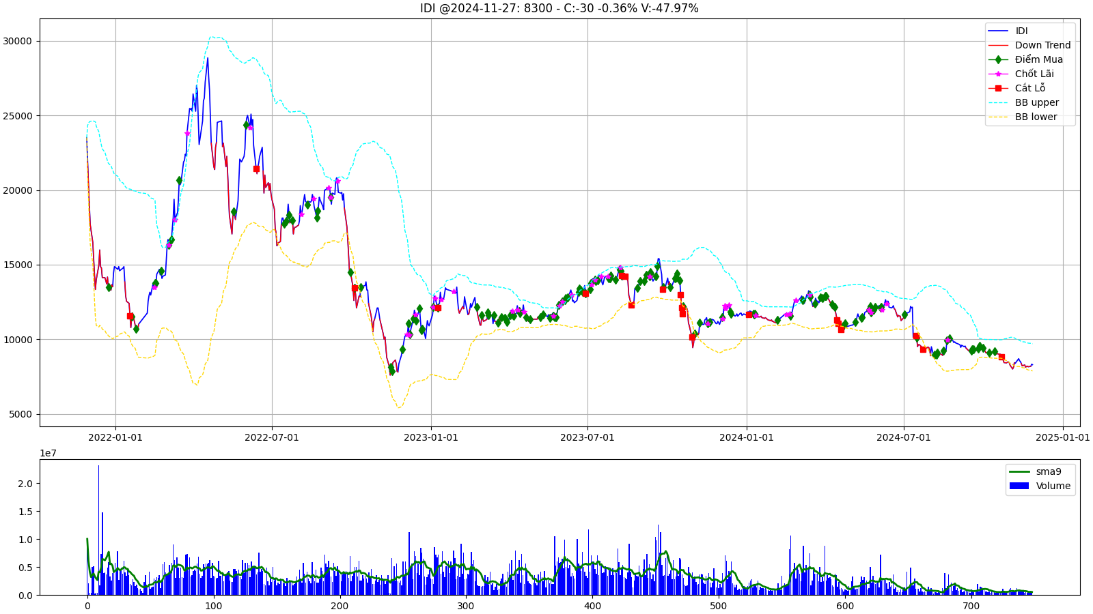
Task: Click the 2024-07-01 date axis label
Action: [904, 437]
